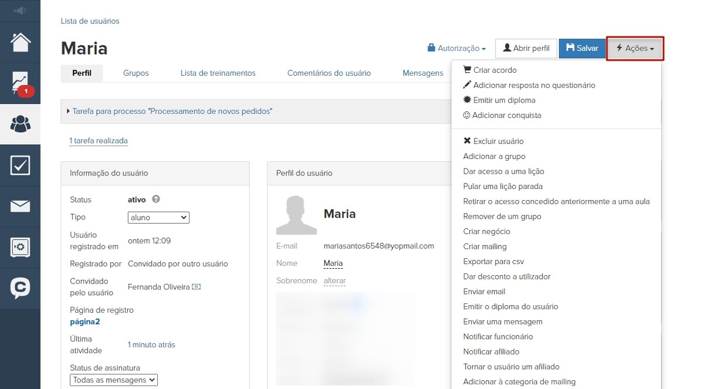The height and width of the screenshot is (389, 704).
Task: Open the Tipo dropdown showing aluno
Action: pyautogui.click(x=158, y=218)
